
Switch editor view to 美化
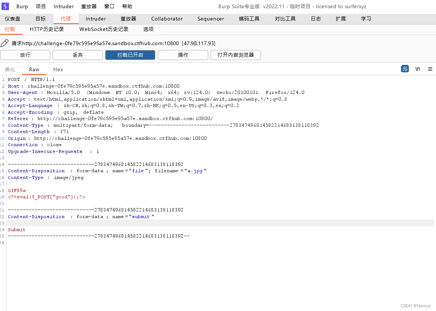(x=10, y=69)
